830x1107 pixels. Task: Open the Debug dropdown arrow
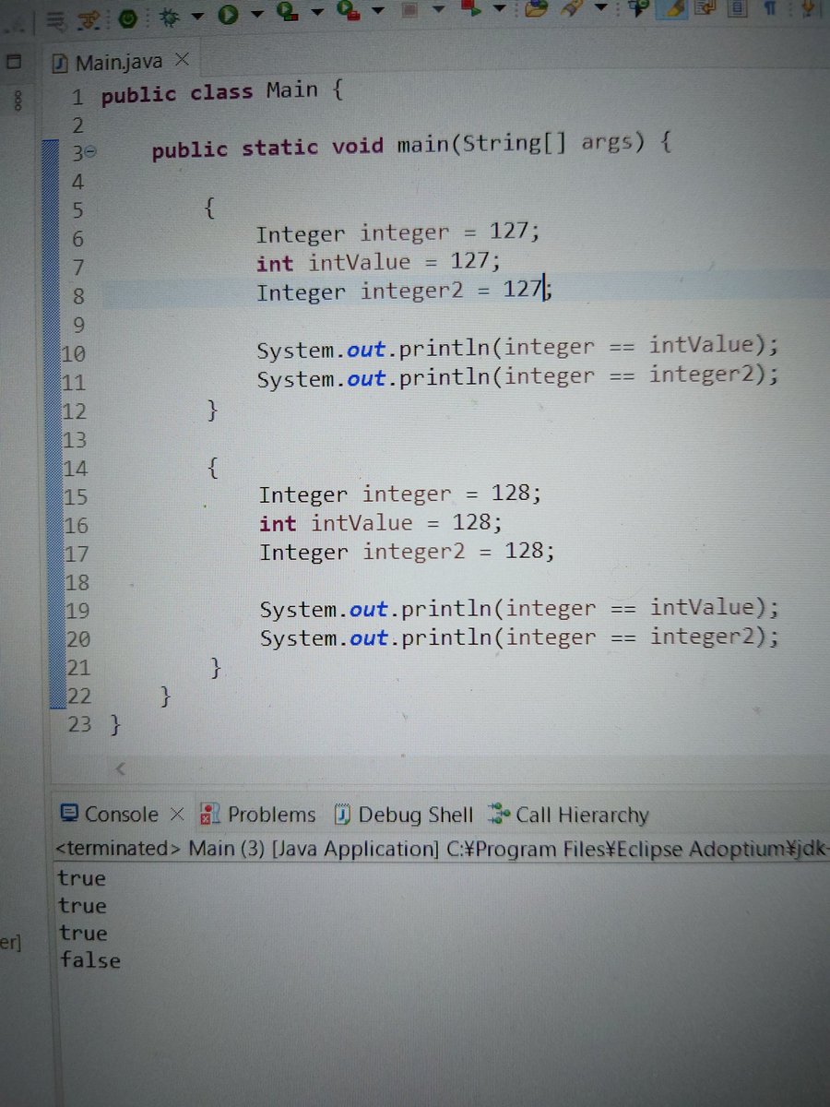[x=197, y=16]
